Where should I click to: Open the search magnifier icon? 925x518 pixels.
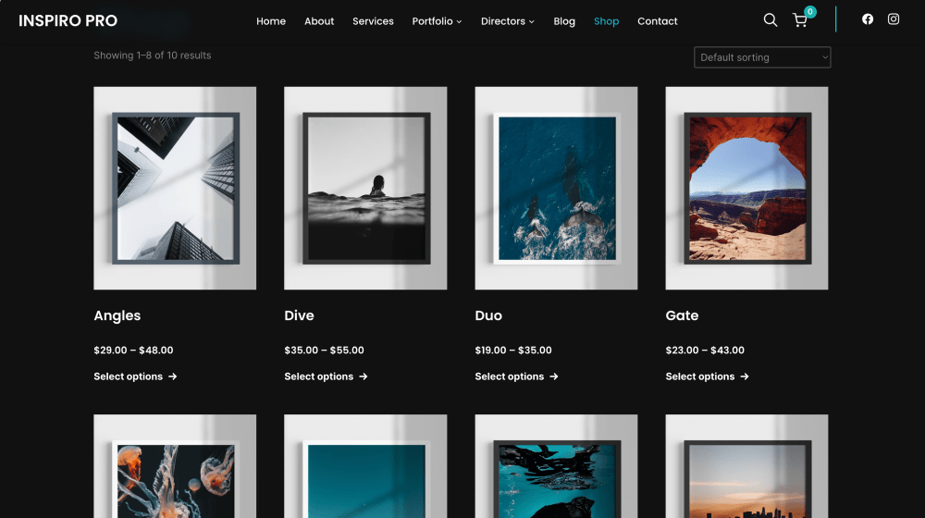pyautogui.click(x=770, y=20)
